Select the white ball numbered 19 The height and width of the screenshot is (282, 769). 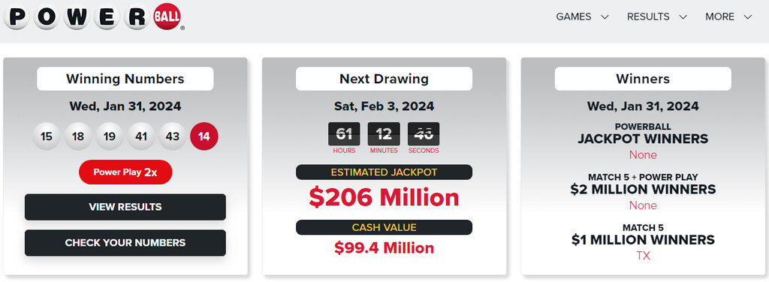tap(110, 136)
